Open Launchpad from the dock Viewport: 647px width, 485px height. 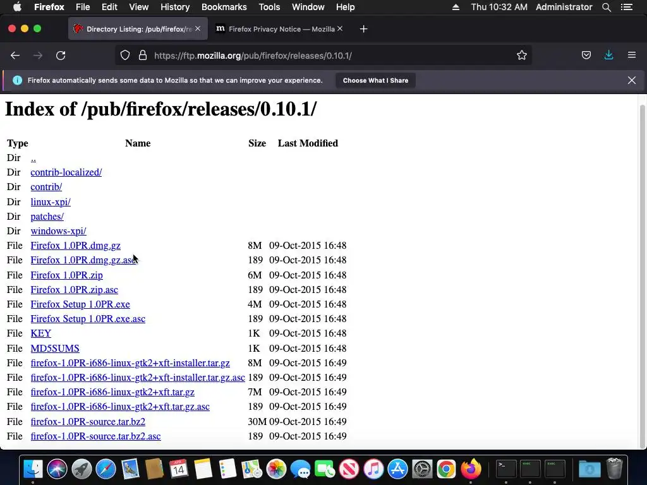pyautogui.click(x=82, y=469)
